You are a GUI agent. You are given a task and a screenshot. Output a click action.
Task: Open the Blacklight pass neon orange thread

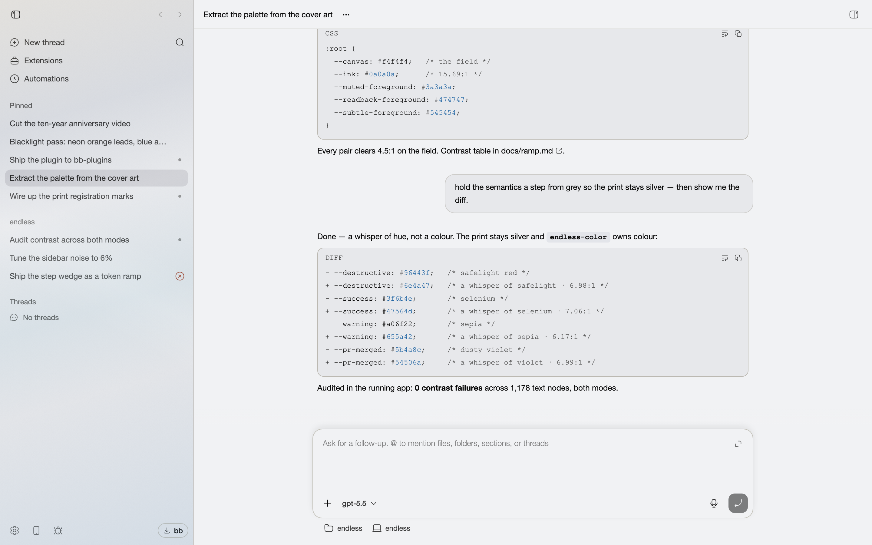tap(97, 142)
